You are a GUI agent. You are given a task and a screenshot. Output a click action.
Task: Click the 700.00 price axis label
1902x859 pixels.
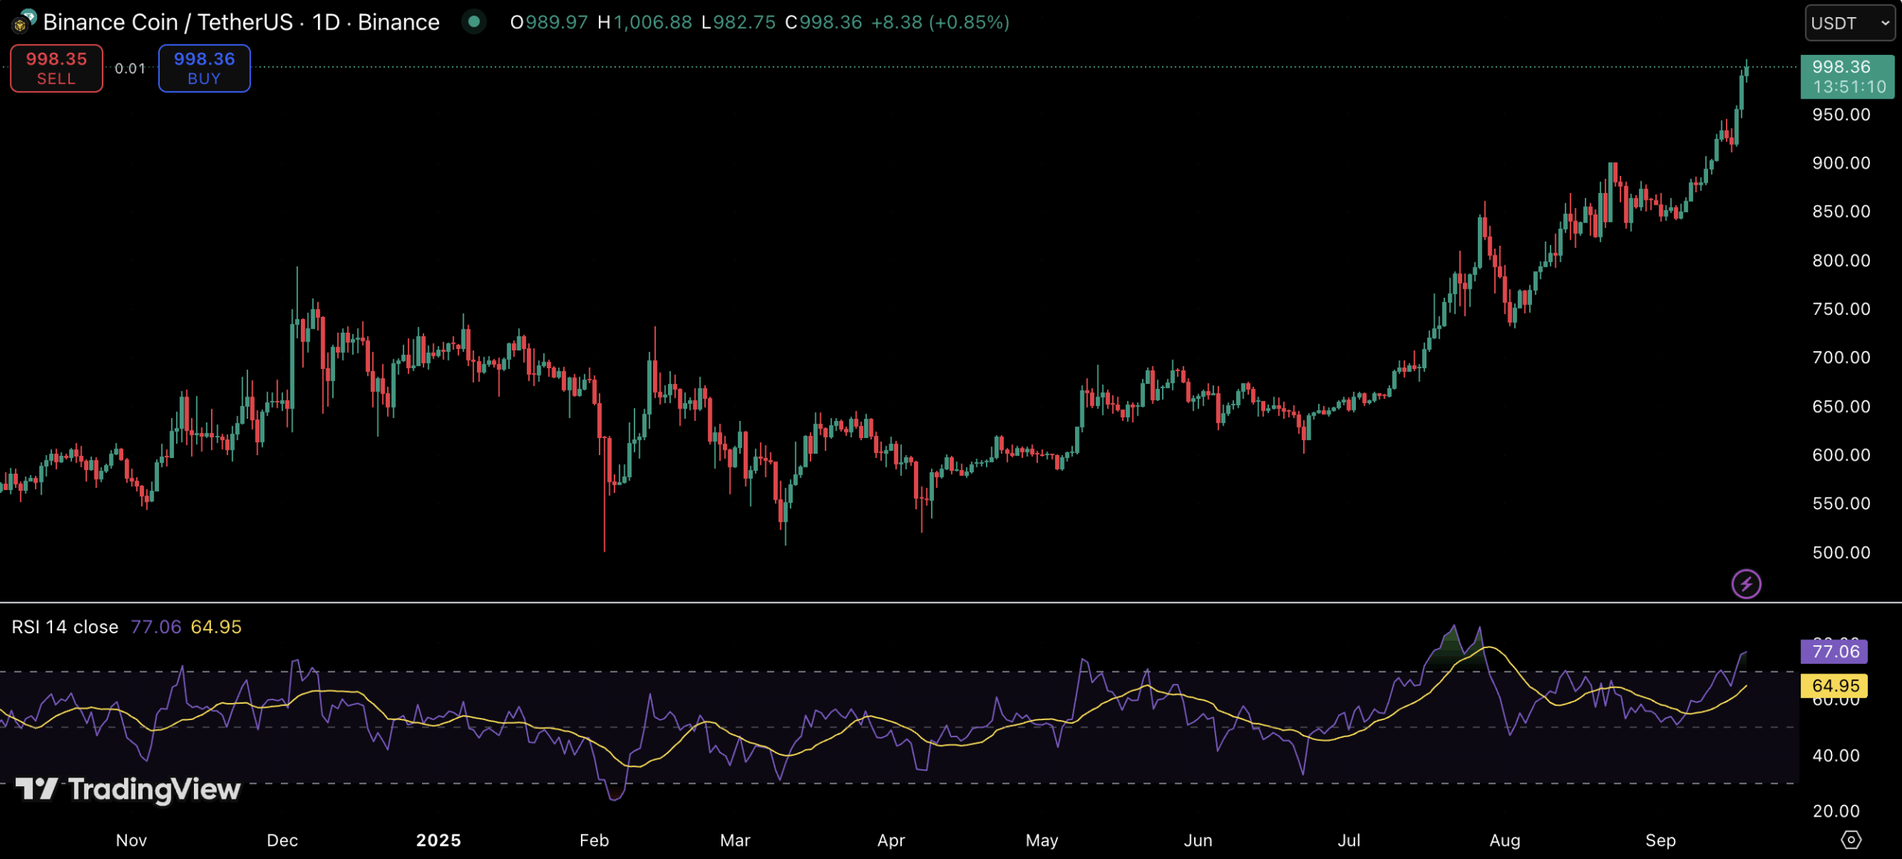coord(1841,357)
